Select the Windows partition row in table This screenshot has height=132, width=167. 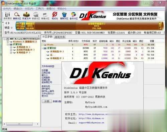point(99,45)
